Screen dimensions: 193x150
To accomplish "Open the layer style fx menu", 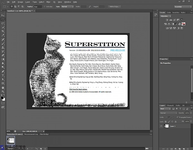I will click(x=168, y=149).
